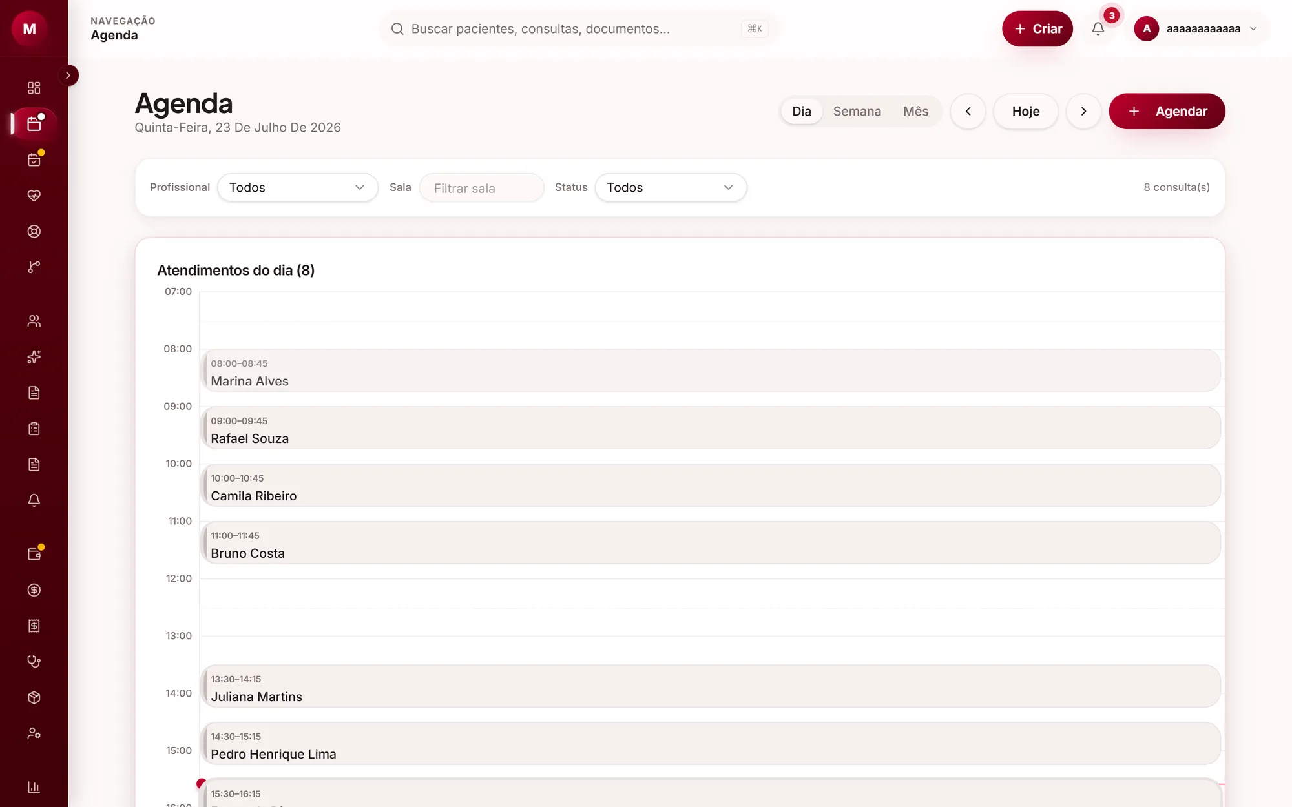Image resolution: width=1292 pixels, height=807 pixels.
Task: Open the bar chart reports sidebar icon
Action: click(34, 787)
